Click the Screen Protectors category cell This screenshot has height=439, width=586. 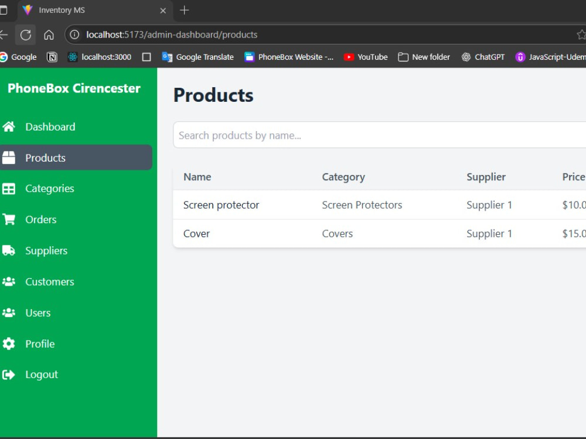(362, 205)
